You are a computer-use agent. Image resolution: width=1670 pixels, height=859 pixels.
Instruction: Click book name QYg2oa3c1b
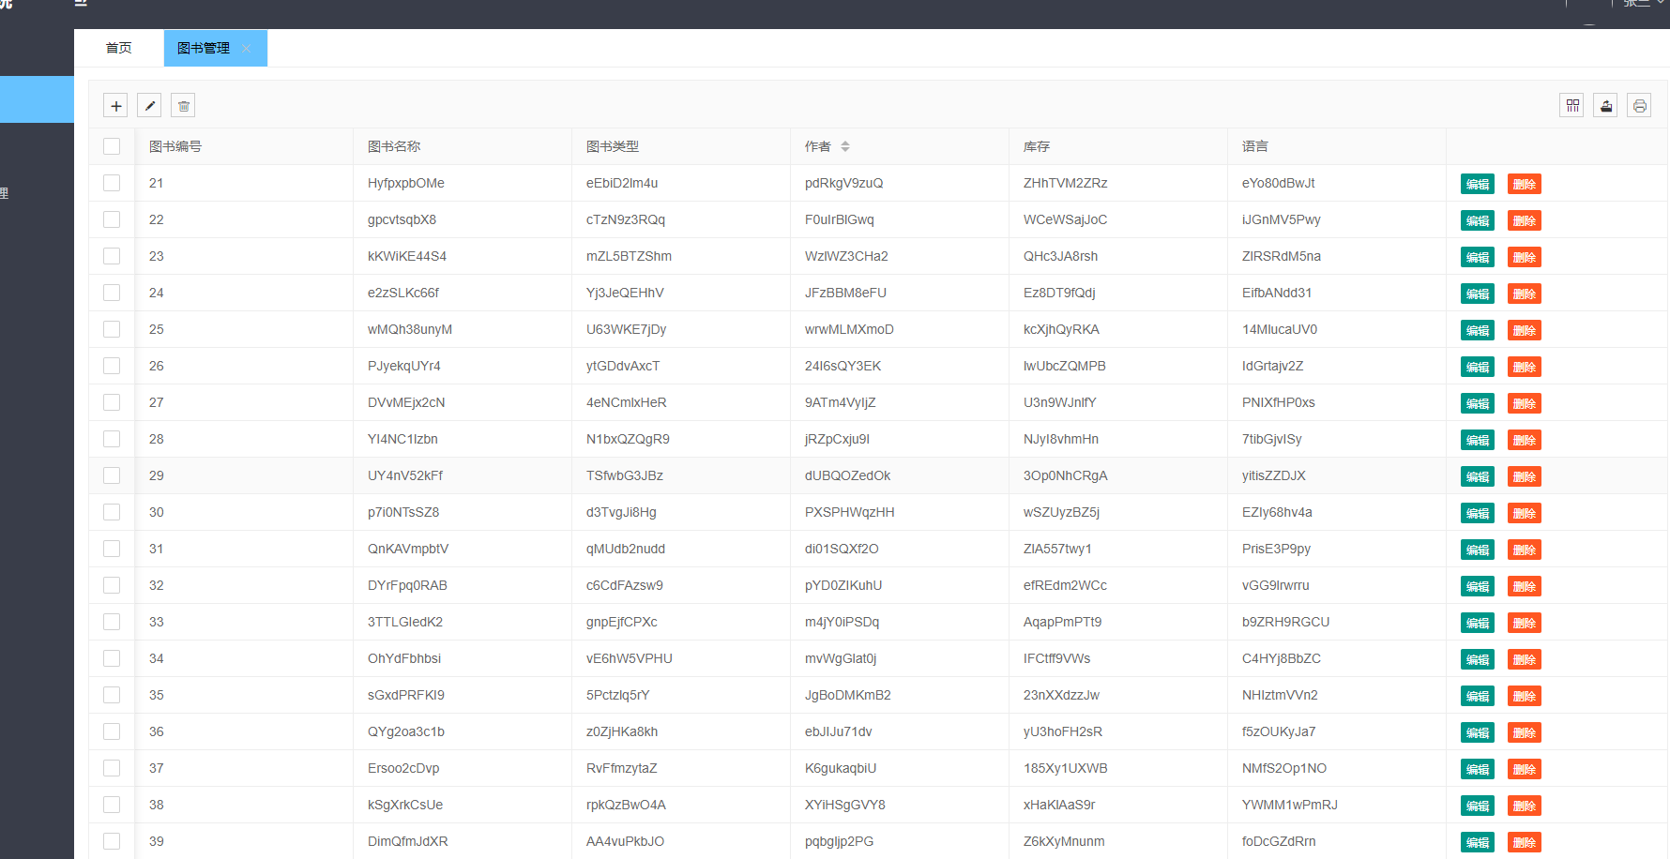406,731
